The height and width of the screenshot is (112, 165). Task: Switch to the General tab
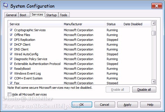(11, 15)
